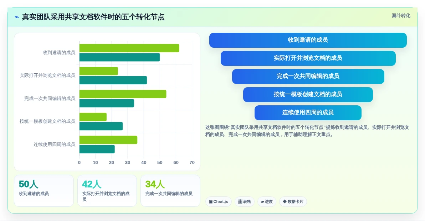Viewport: 425px width, 221px height.
Task: Click teal bar for 收到邀请的成员
Action: (119, 57)
